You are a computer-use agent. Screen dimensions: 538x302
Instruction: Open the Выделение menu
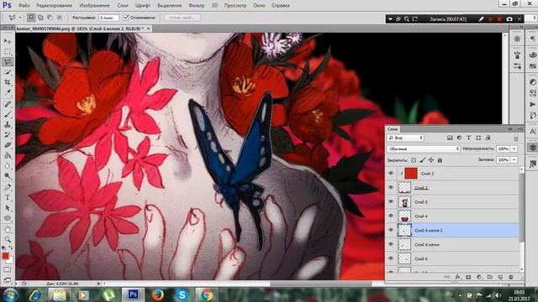170,6
